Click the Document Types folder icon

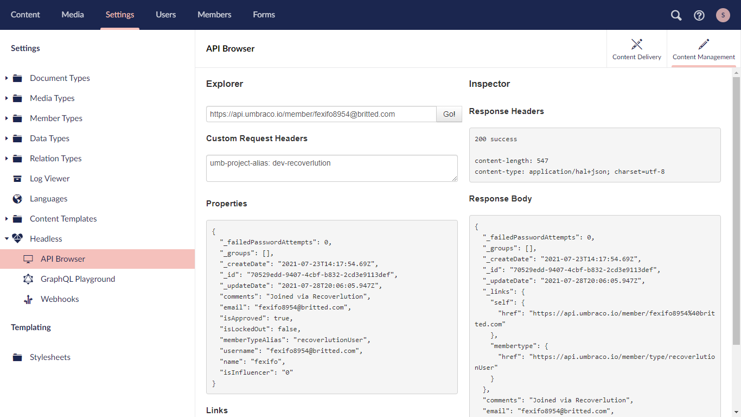pos(17,78)
